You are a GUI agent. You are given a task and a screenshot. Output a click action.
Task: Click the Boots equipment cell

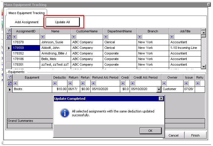pyautogui.click(x=32, y=89)
